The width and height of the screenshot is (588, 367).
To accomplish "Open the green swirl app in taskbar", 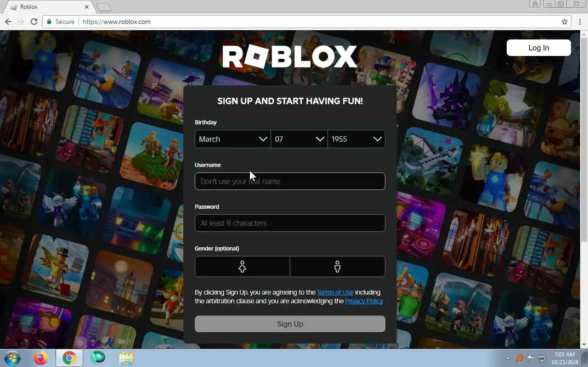I will [x=98, y=358].
